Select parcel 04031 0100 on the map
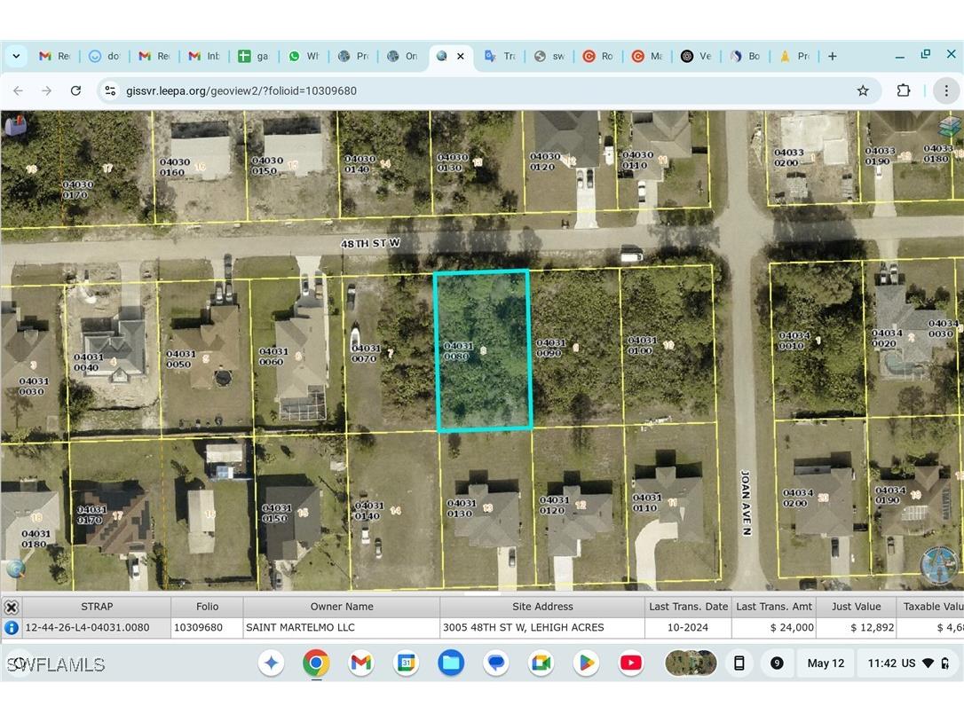 pyautogui.click(x=668, y=345)
